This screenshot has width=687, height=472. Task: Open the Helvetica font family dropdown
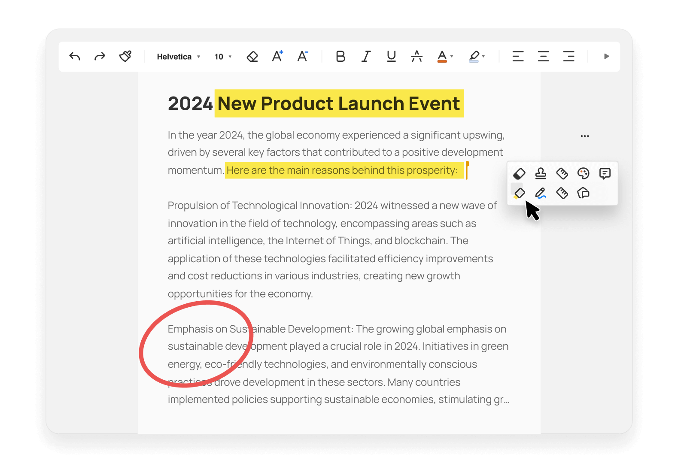pos(179,57)
